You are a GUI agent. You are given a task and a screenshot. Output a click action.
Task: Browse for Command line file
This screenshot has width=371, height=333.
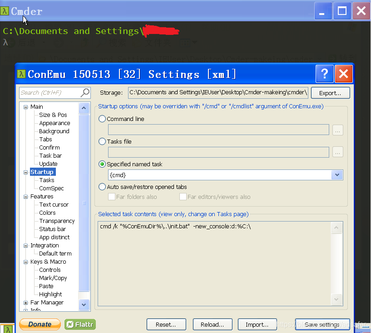[x=338, y=130]
